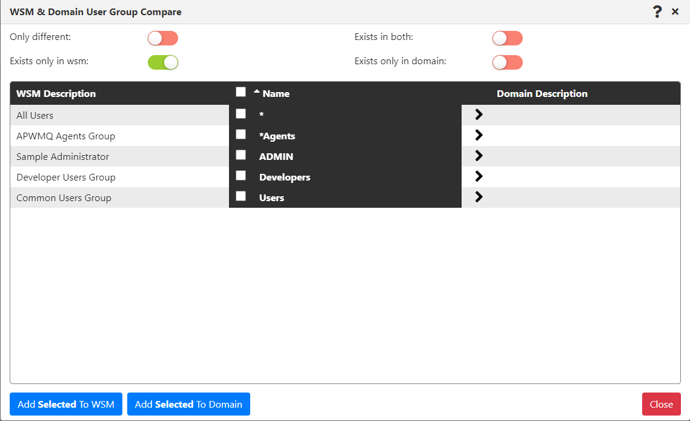This screenshot has width=690, height=421.
Task: Select the Developers checkbox
Action: (241, 176)
